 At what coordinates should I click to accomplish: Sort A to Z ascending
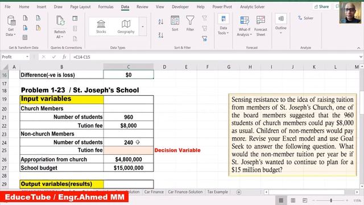[x=161, y=22]
